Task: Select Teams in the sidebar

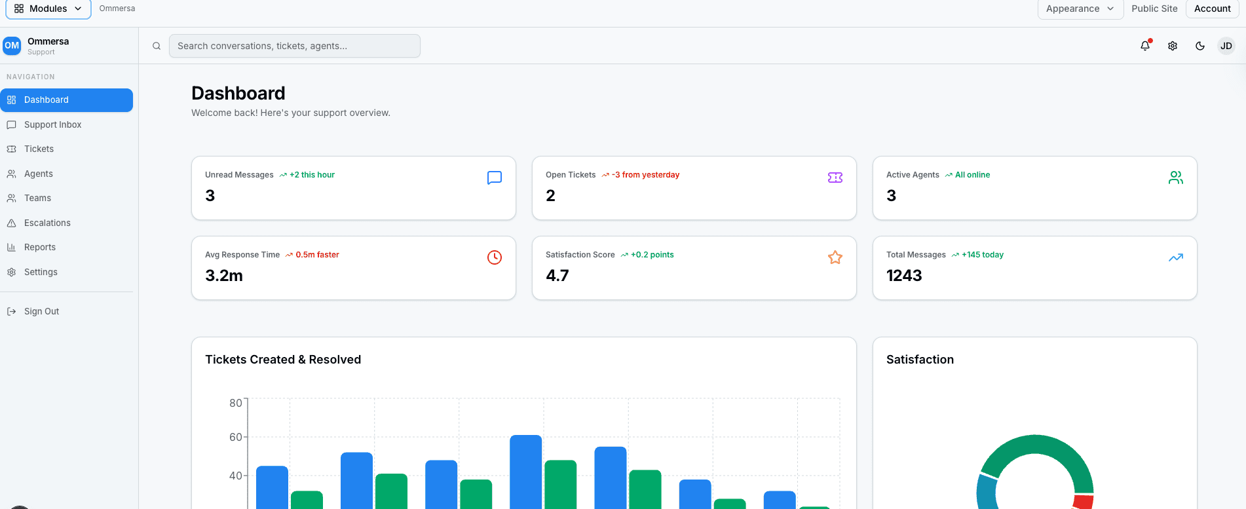Action: pyautogui.click(x=66, y=198)
